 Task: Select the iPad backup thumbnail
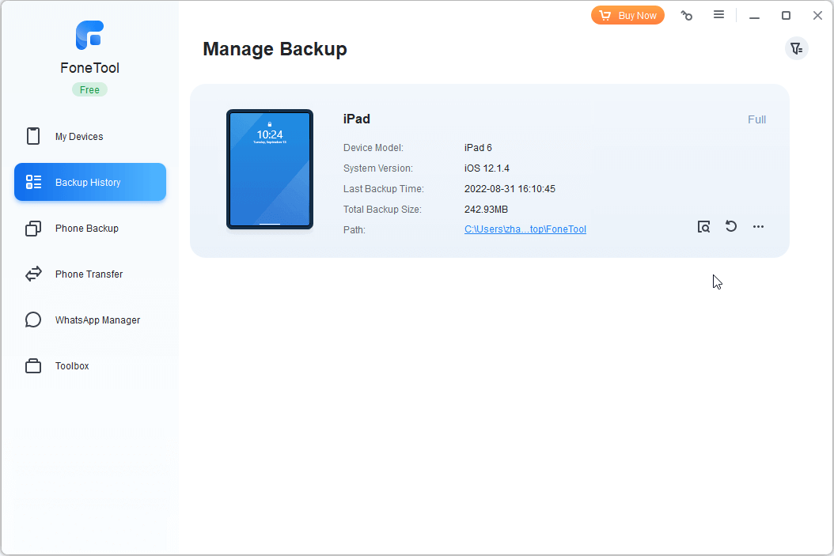[269, 169]
